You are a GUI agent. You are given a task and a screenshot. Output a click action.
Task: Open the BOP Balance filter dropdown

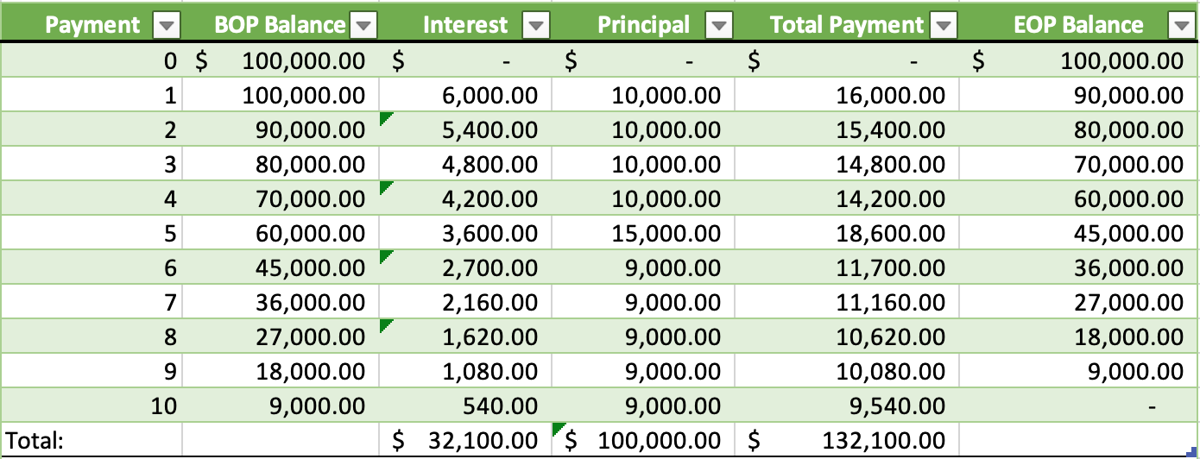click(364, 26)
